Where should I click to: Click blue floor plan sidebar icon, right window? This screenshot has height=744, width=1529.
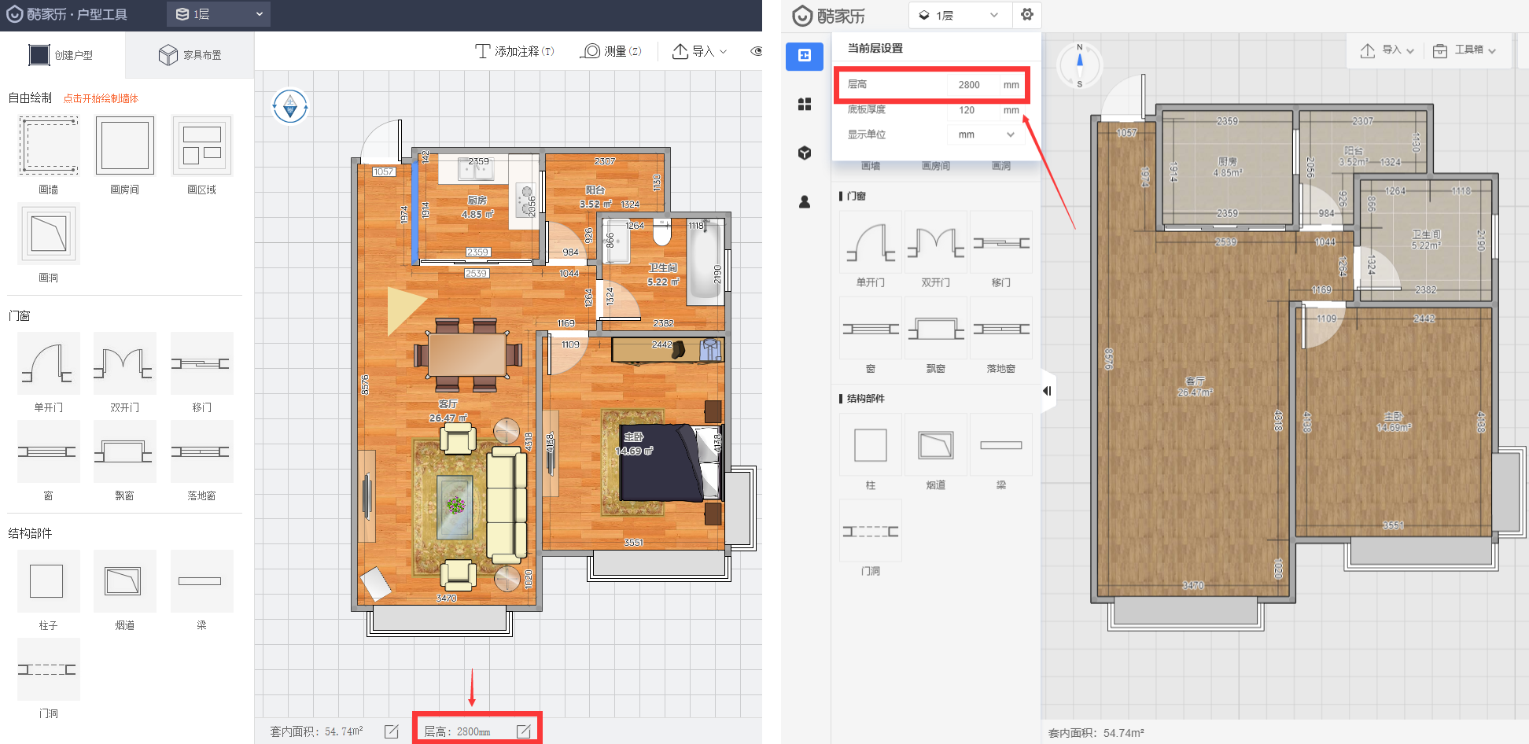(x=805, y=56)
